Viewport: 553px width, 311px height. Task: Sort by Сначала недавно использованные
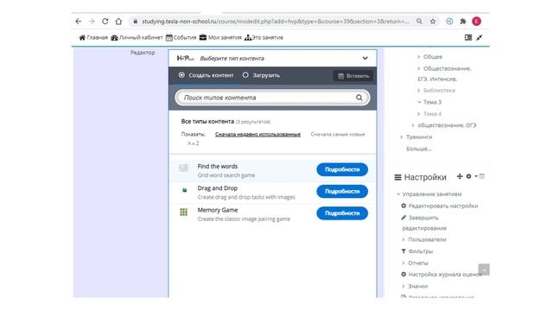[257, 135]
